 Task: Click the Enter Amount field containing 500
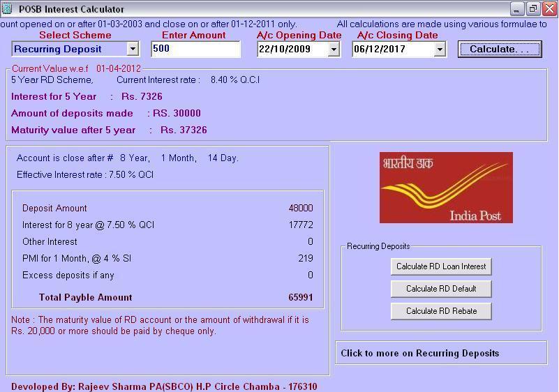pyautogui.click(x=195, y=49)
